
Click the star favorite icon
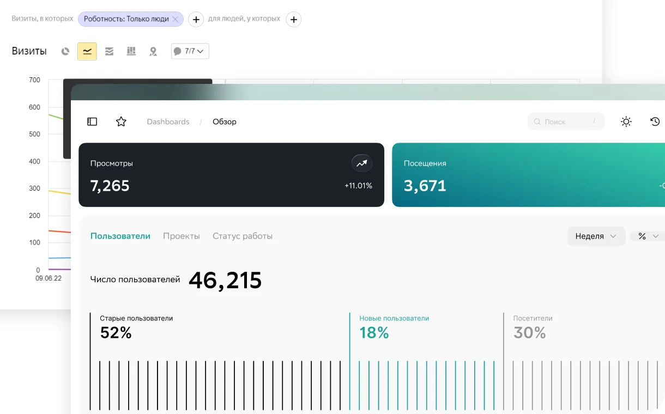click(x=121, y=121)
